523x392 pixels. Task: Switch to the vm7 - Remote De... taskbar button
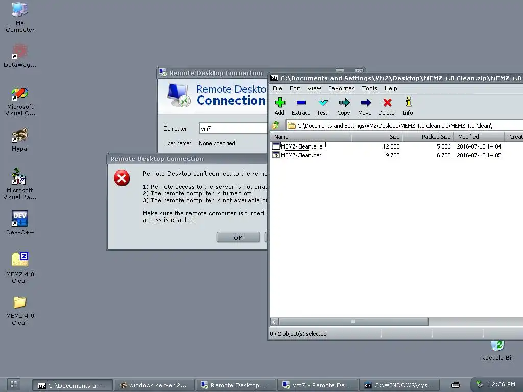(317, 385)
